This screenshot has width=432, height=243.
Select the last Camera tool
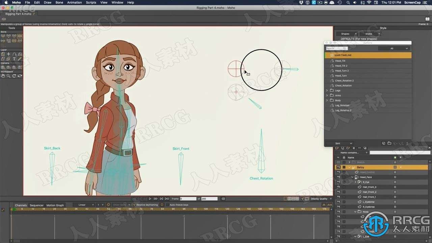pos(20,67)
